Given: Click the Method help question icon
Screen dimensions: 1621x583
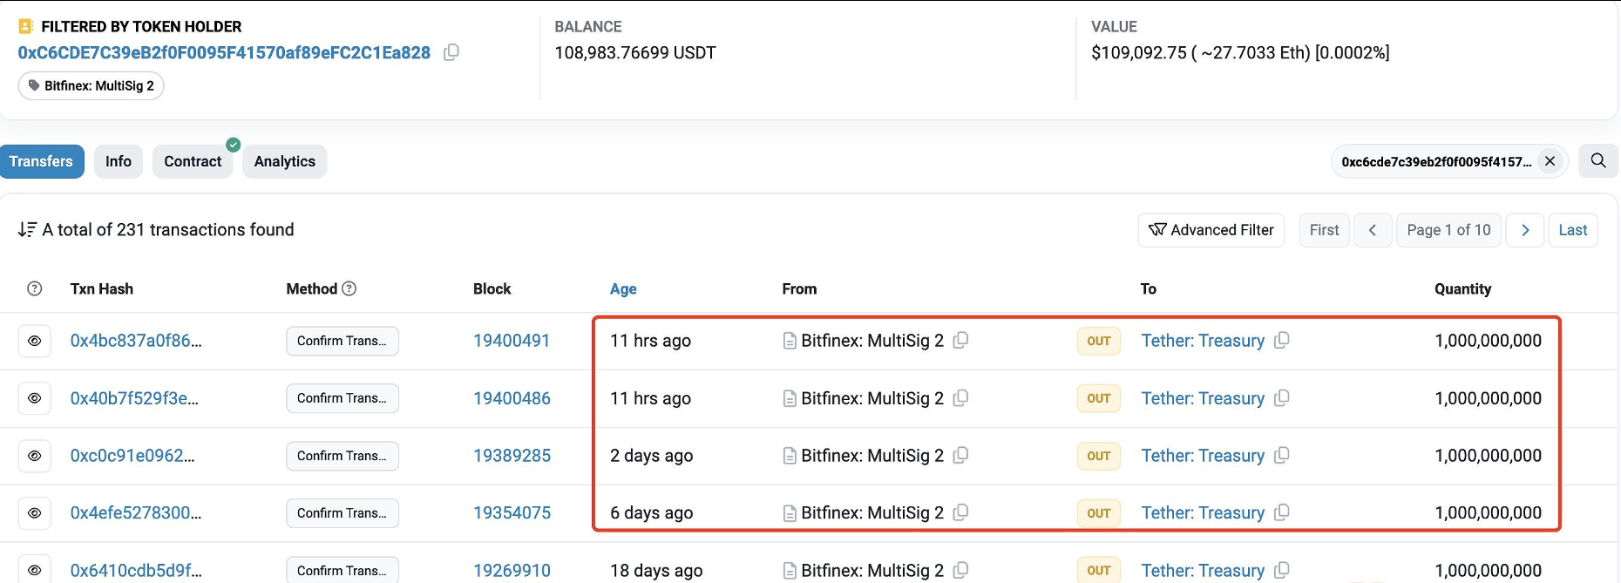Looking at the screenshot, I should pyautogui.click(x=349, y=288).
